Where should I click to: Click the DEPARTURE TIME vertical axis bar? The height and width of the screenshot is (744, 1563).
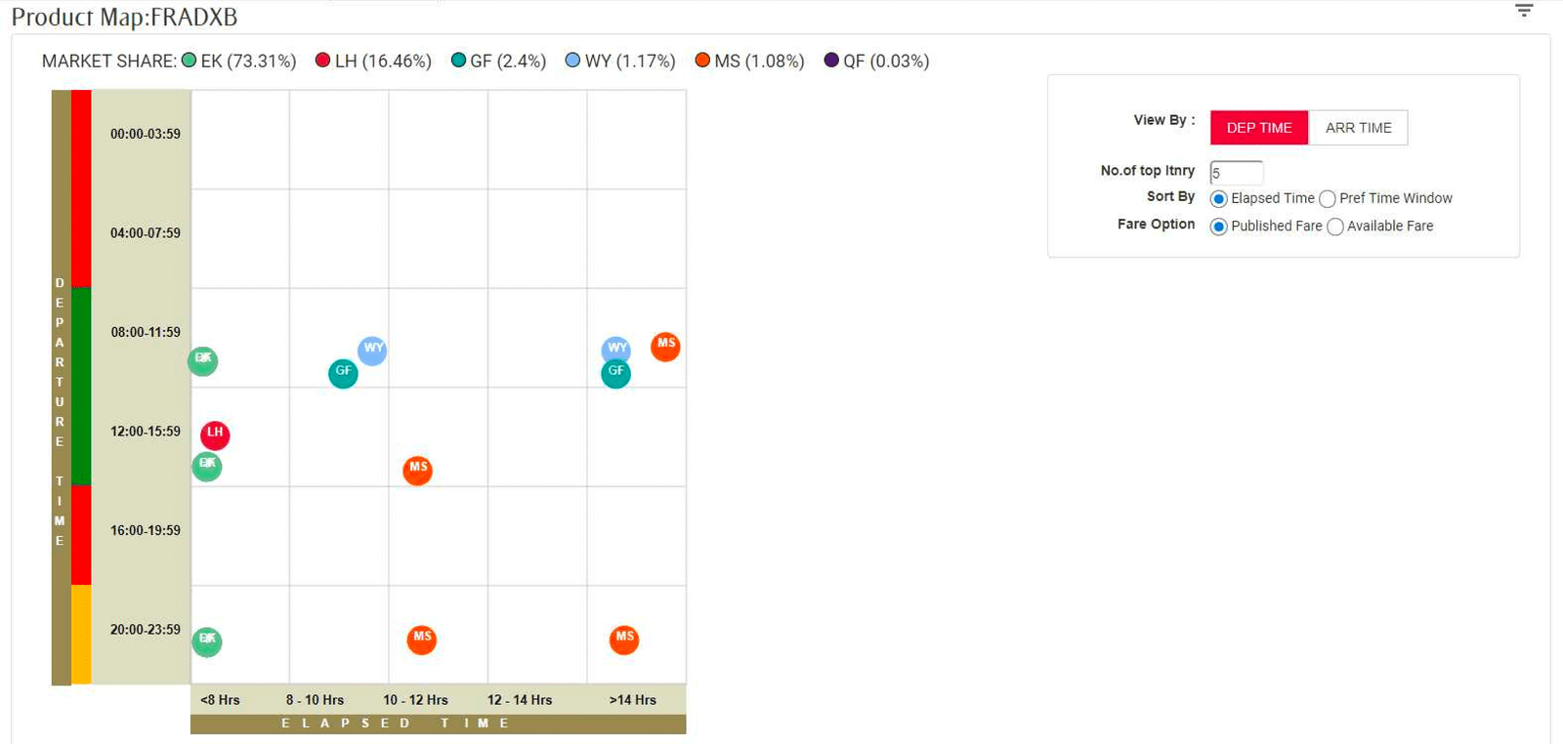(61, 388)
